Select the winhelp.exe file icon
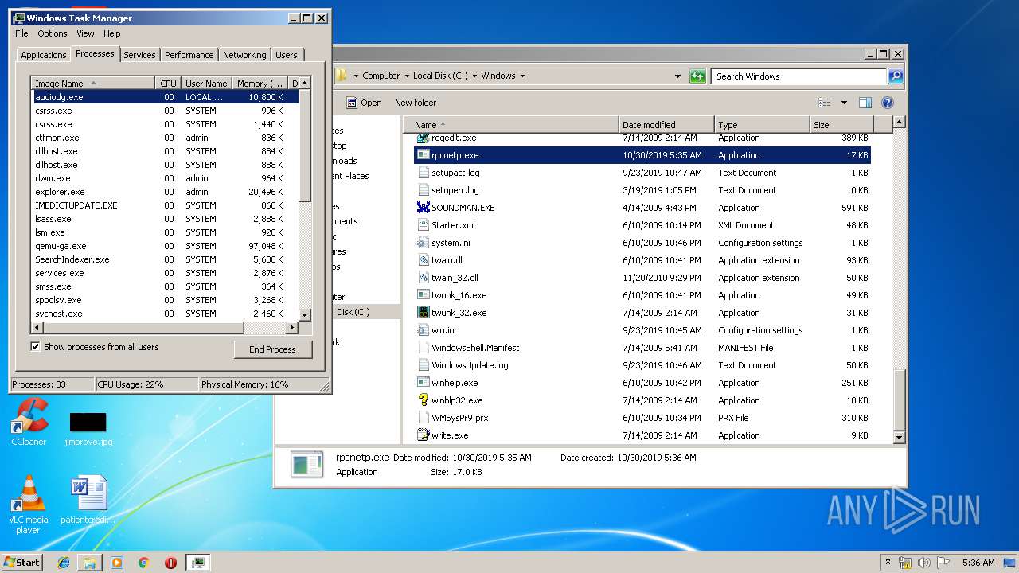The height and width of the screenshot is (573, 1019). coord(424,383)
